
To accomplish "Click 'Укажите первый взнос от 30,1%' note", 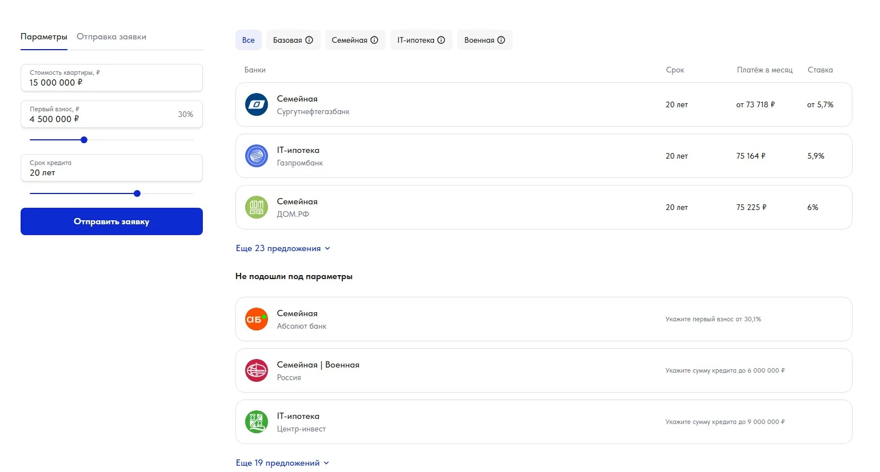I will click(713, 319).
